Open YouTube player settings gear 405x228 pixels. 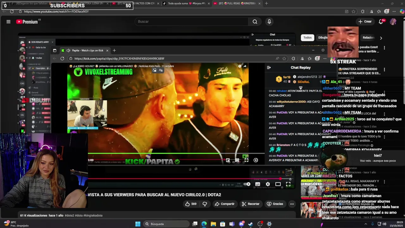[x=268, y=184]
